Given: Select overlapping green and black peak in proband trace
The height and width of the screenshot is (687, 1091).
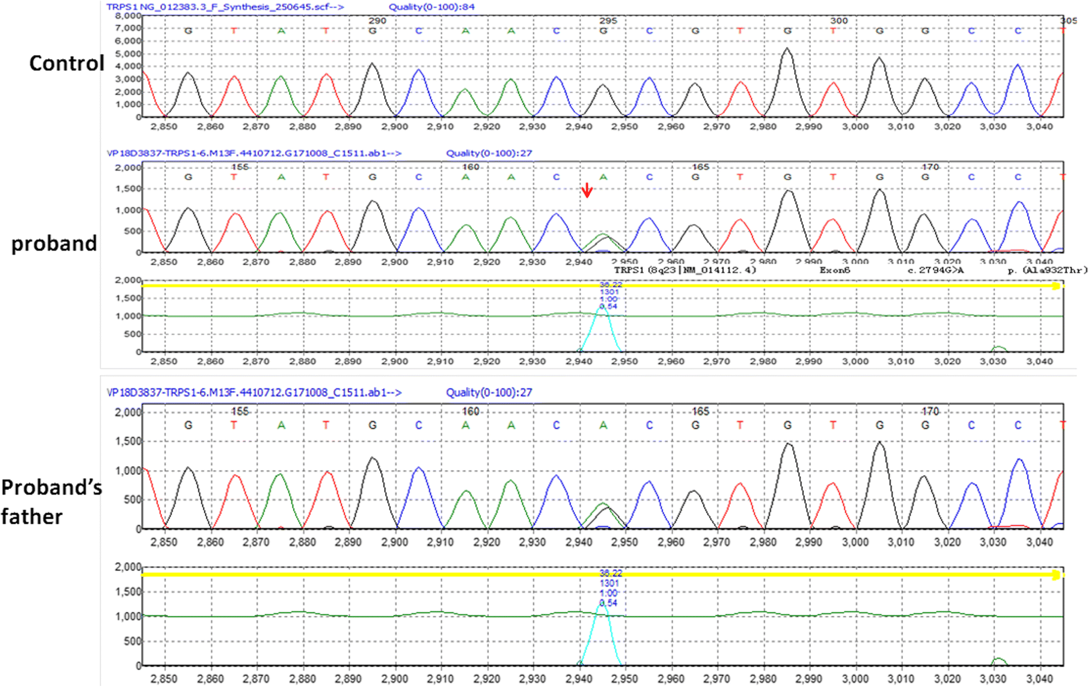Looking at the screenshot, I should [603, 242].
